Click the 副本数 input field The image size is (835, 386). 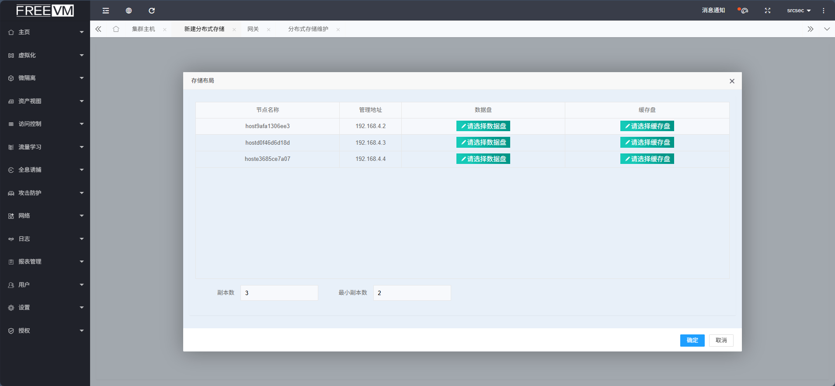(x=279, y=293)
